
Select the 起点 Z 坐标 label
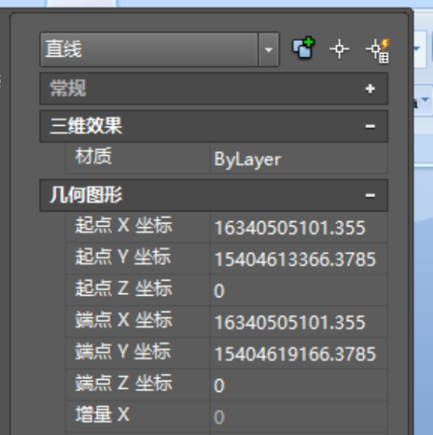pyautogui.click(x=124, y=288)
